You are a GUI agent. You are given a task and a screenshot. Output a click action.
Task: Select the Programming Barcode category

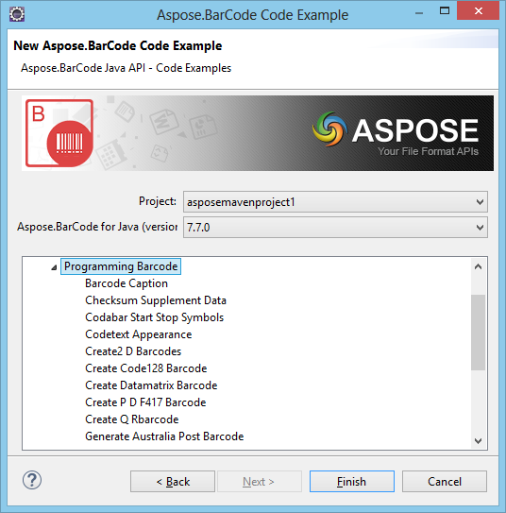121,266
